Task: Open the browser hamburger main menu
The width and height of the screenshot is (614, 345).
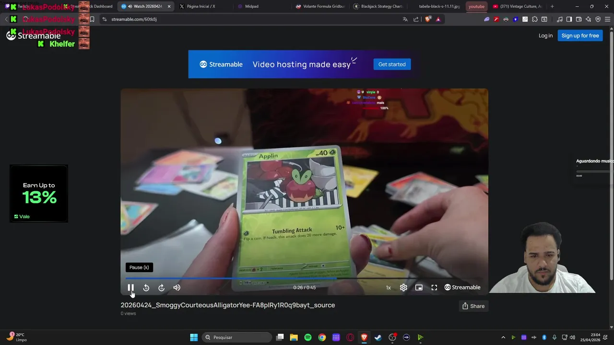Action: point(607,19)
